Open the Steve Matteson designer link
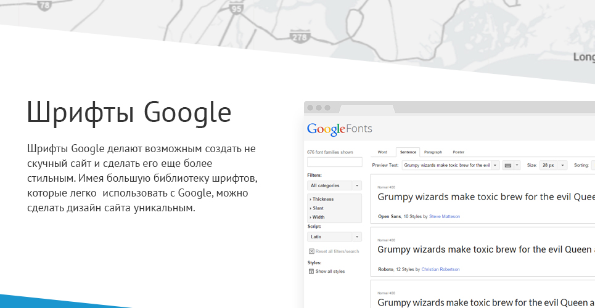 445,217
